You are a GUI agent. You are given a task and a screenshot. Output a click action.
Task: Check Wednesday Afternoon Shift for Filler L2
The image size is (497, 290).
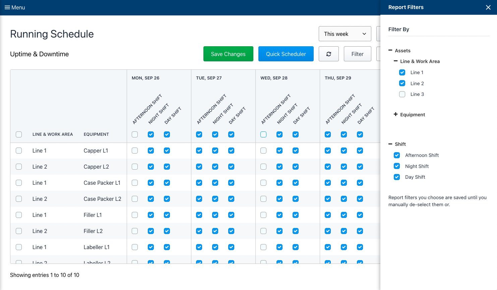263,231
